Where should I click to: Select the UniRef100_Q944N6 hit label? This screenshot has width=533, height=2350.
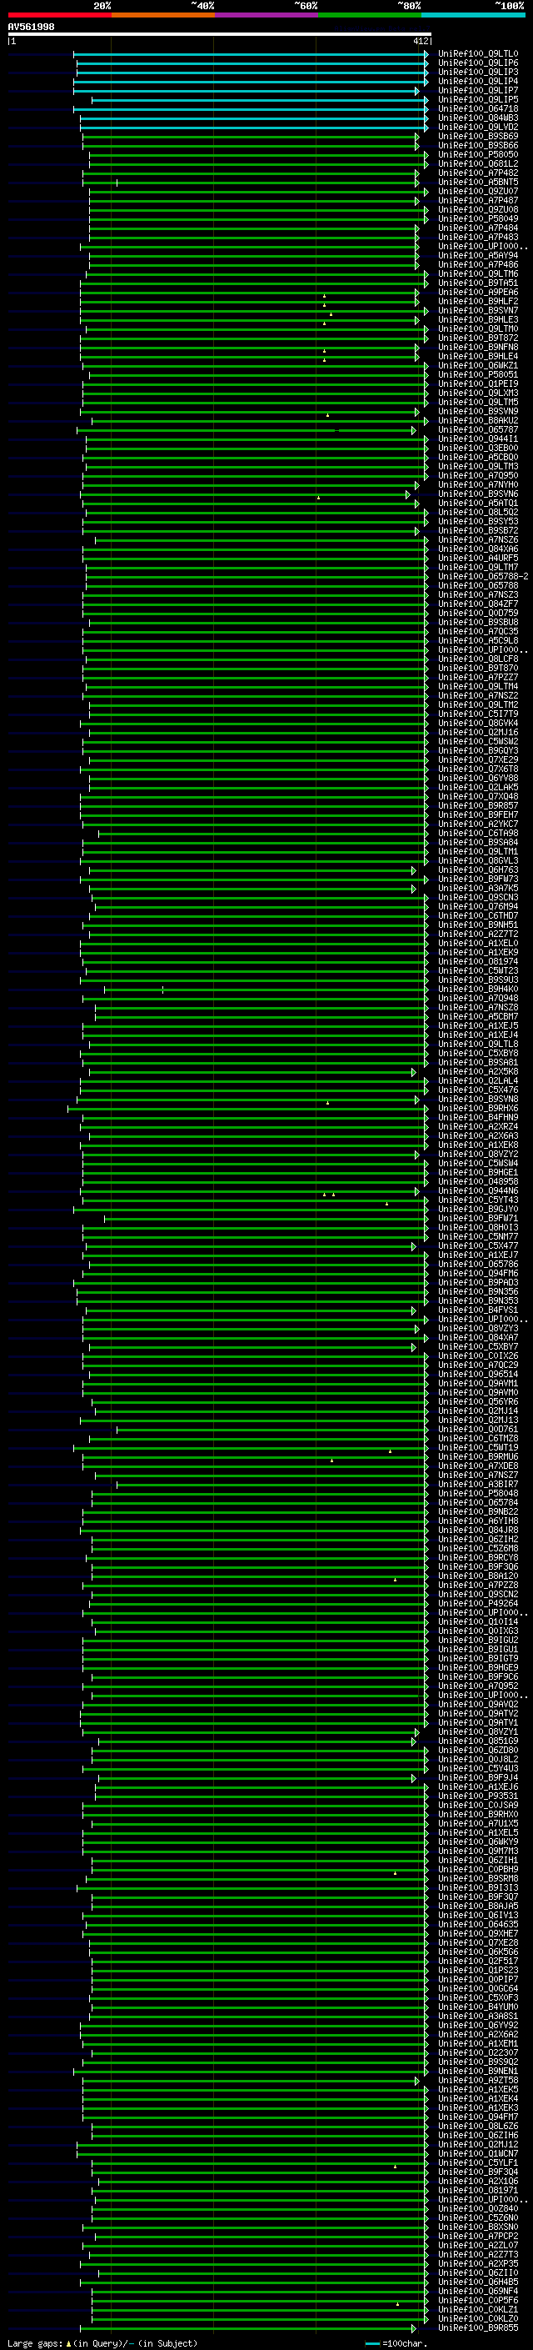click(x=477, y=1190)
